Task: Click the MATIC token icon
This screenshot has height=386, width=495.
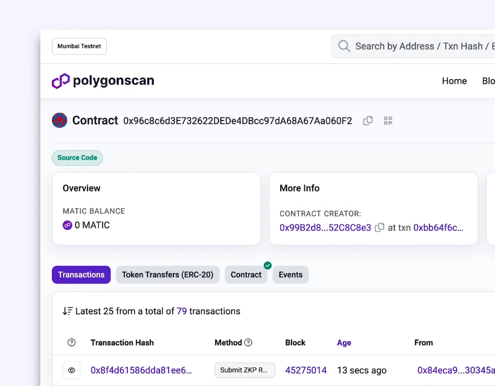Action: (67, 225)
